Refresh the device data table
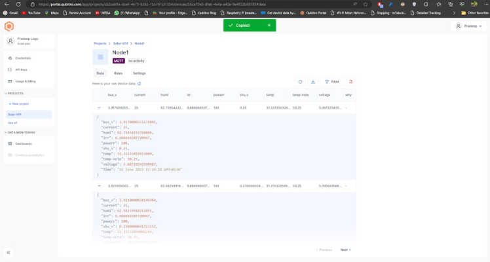 (x=300, y=82)
